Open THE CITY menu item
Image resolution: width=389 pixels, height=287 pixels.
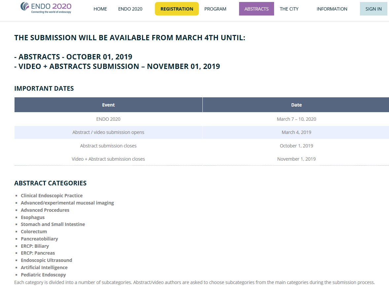289,9
